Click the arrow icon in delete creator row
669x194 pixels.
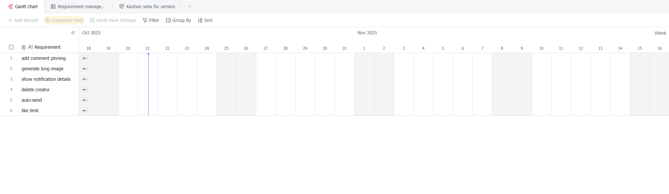click(85, 90)
